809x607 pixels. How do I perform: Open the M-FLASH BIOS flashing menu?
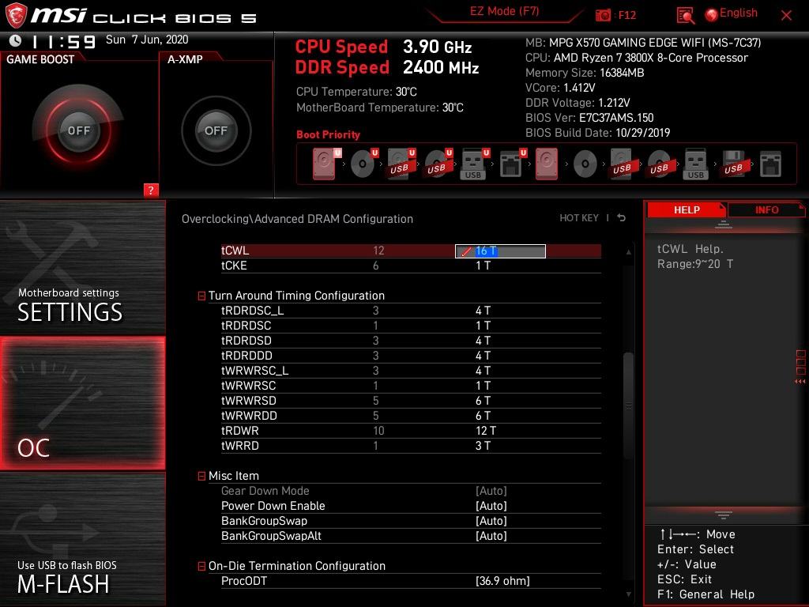tap(82, 539)
